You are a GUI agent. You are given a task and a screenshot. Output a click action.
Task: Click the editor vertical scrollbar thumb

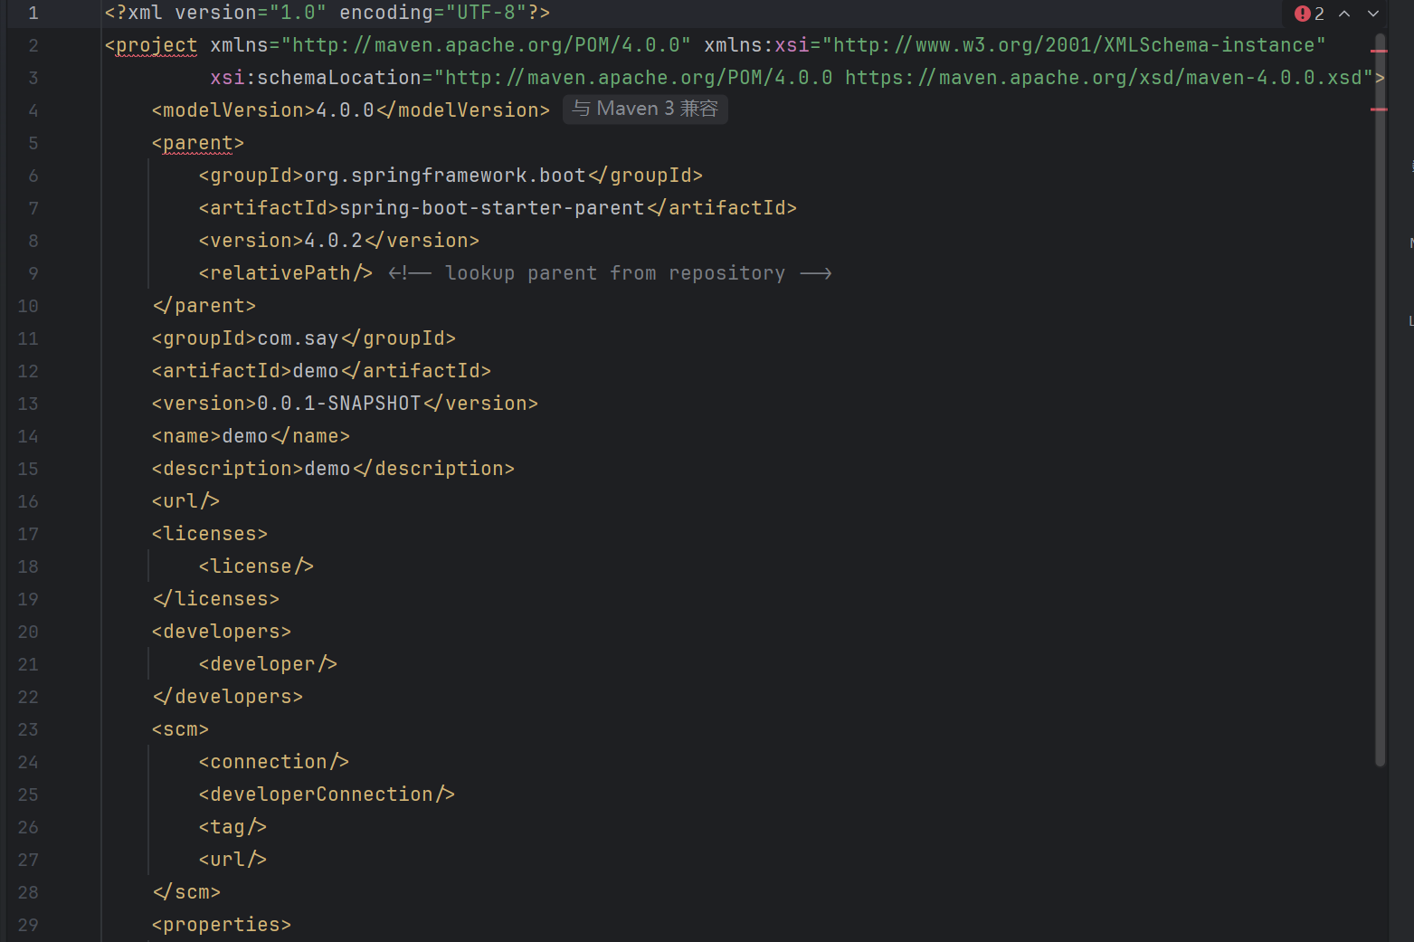click(x=1380, y=398)
